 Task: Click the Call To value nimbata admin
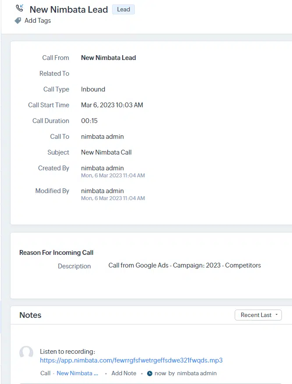tap(102, 137)
